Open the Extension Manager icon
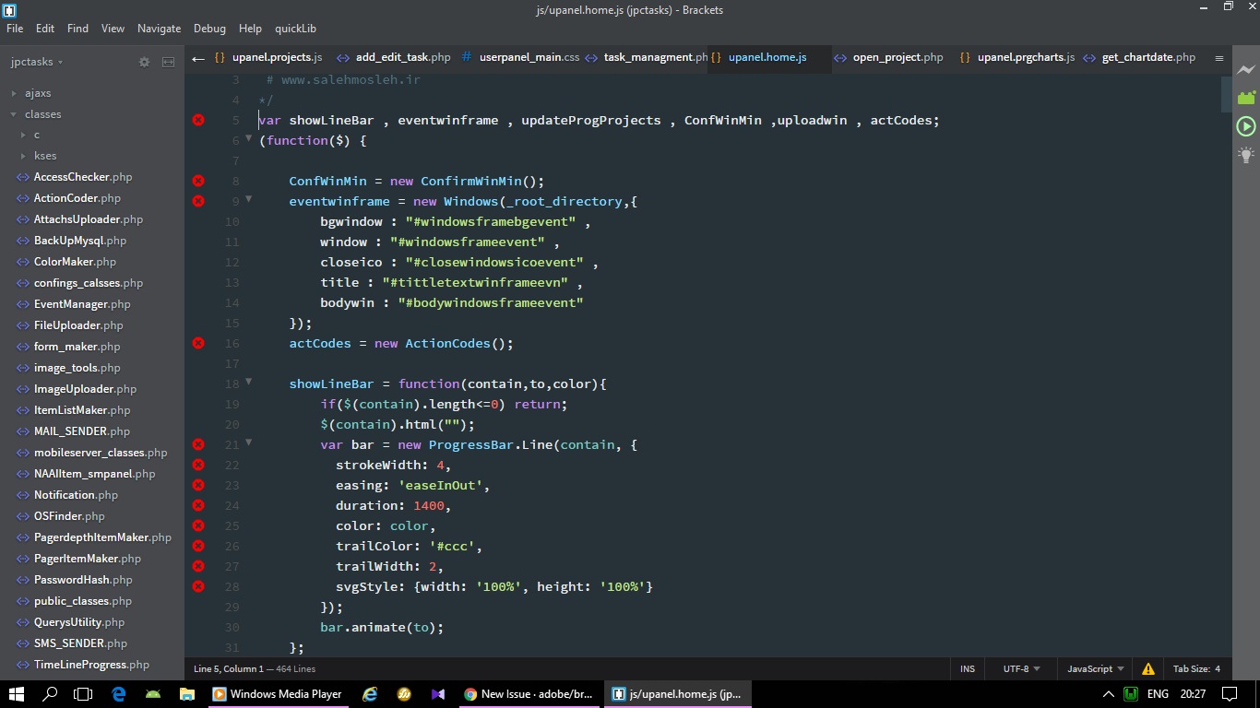 point(1246,97)
